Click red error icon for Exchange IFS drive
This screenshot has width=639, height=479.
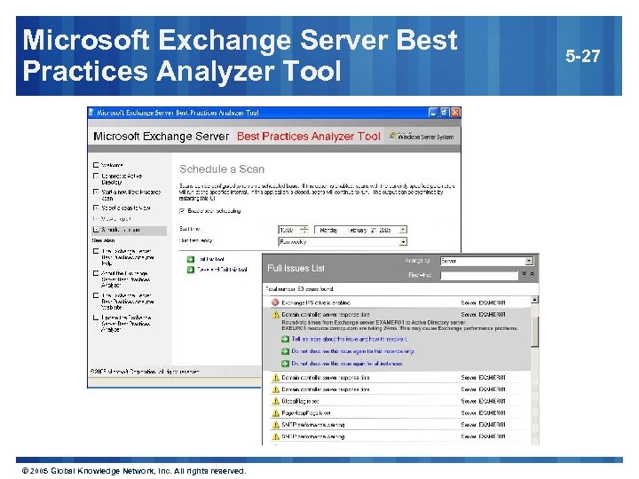click(275, 302)
